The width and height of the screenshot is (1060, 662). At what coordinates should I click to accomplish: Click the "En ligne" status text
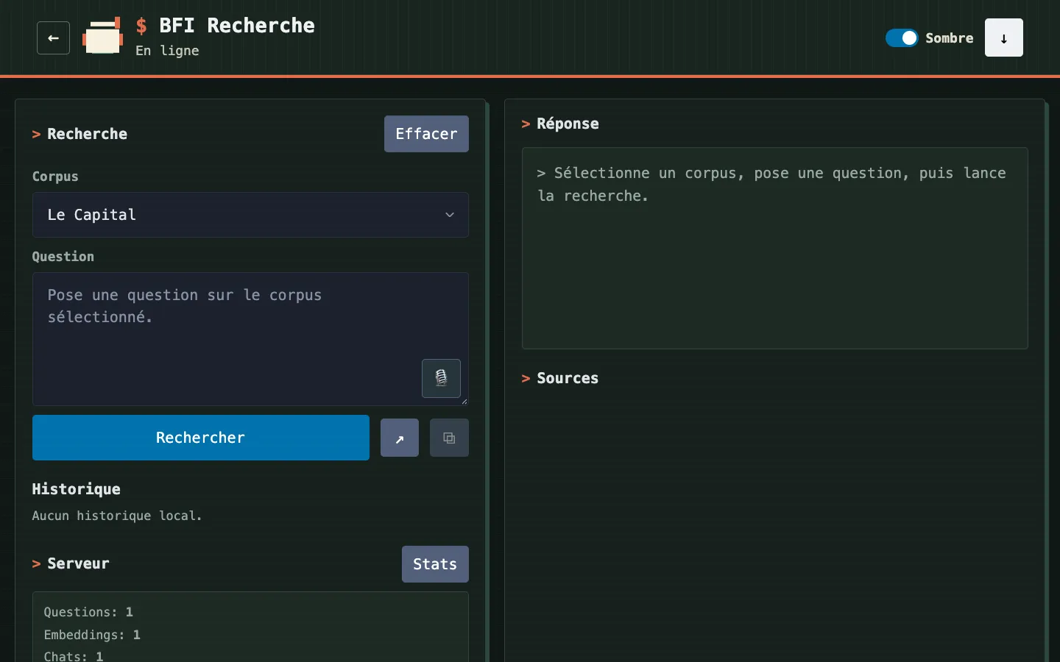[x=167, y=51]
